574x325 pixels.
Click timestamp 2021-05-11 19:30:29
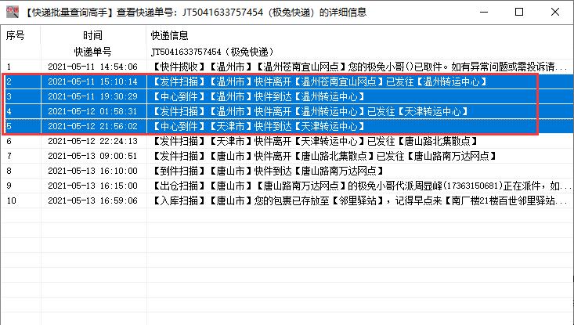click(92, 96)
